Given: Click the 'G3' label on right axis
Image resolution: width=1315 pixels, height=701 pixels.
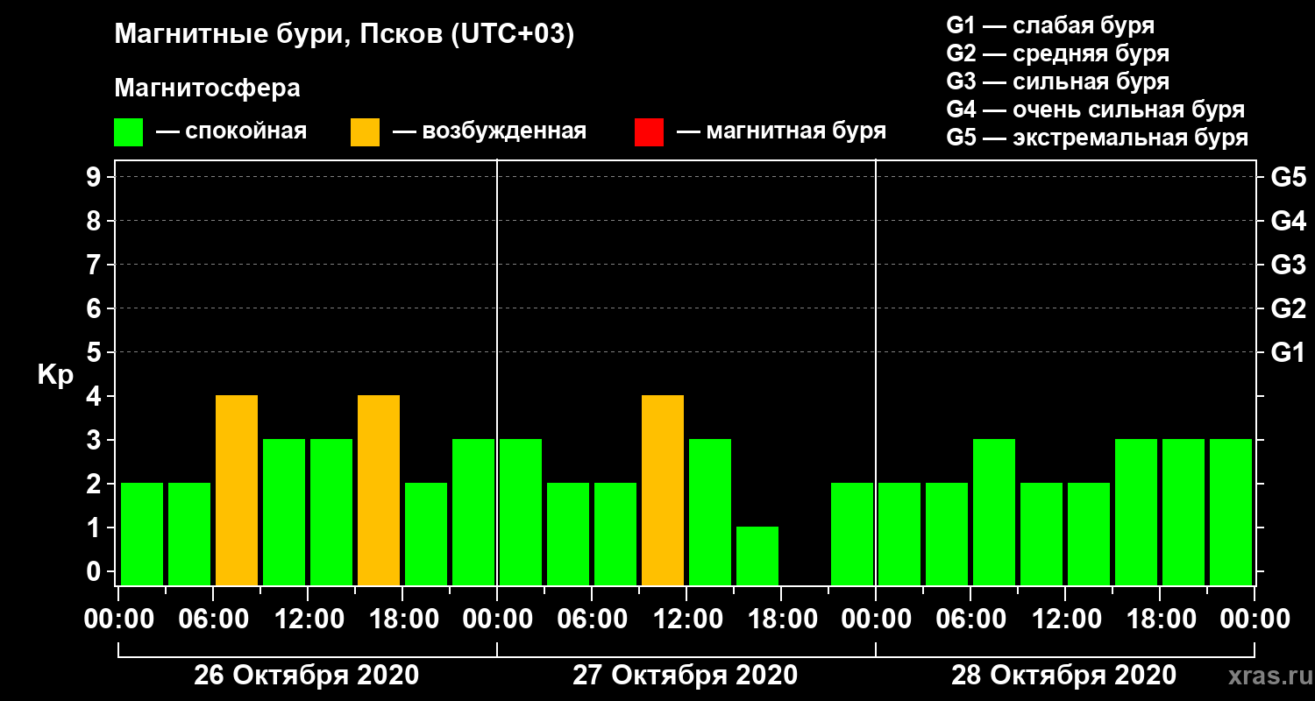Looking at the screenshot, I should [1288, 266].
